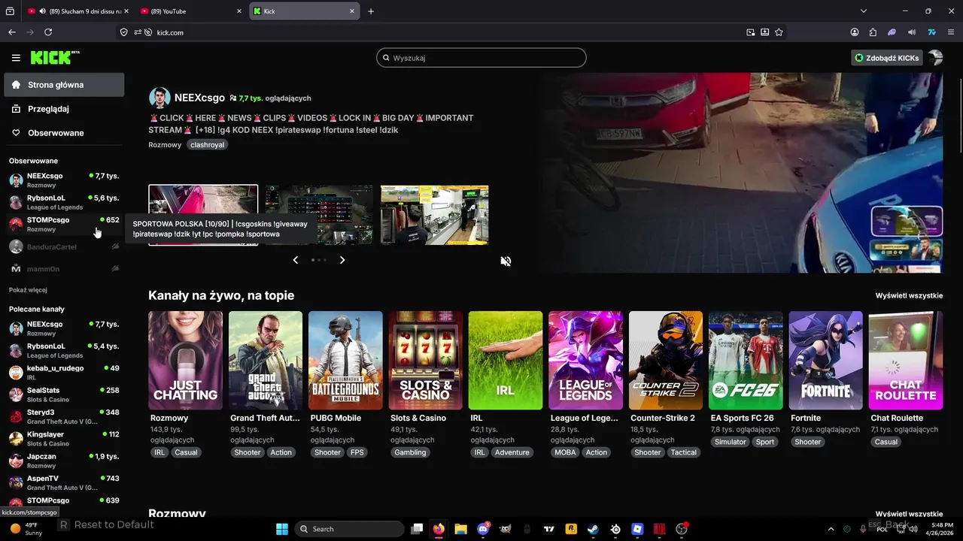Open the browser account icon

pyautogui.click(x=855, y=32)
